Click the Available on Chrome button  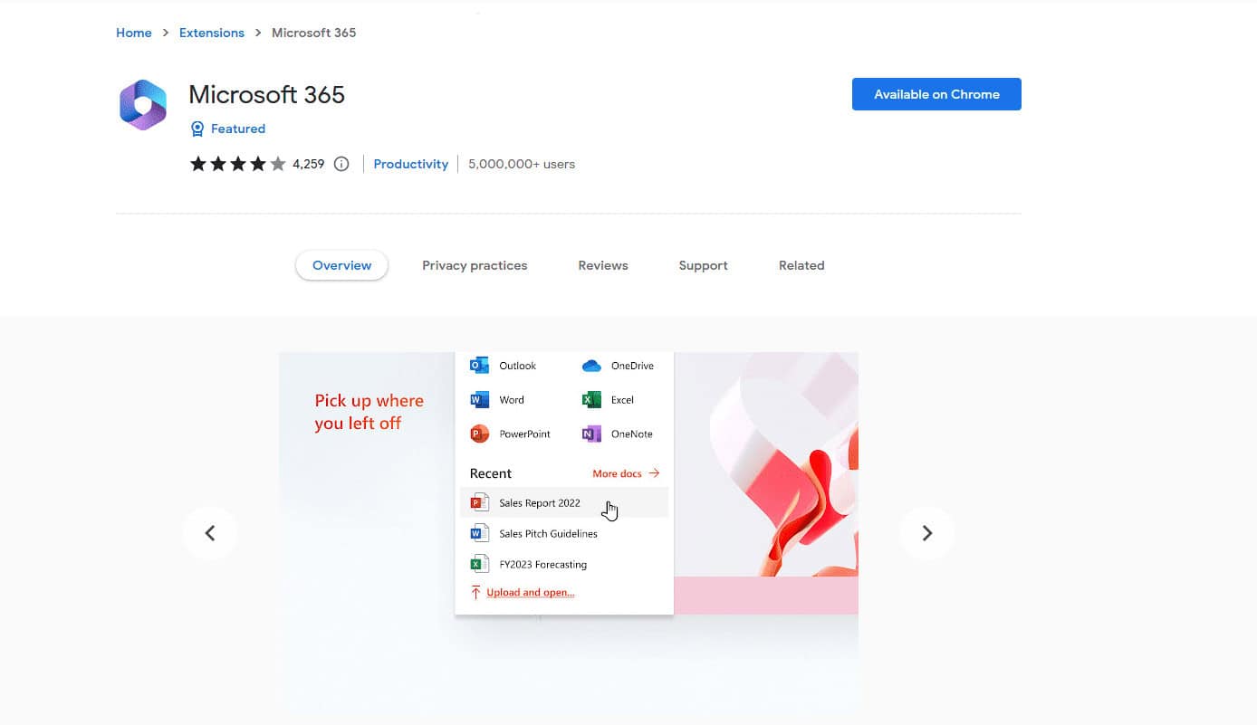pyautogui.click(x=936, y=94)
